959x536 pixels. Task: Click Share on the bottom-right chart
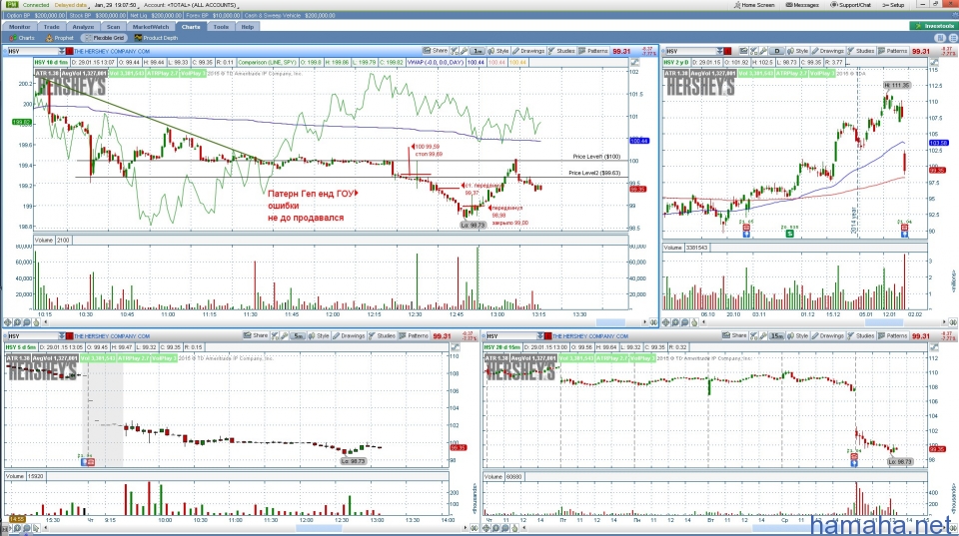[x=734, y=335]
